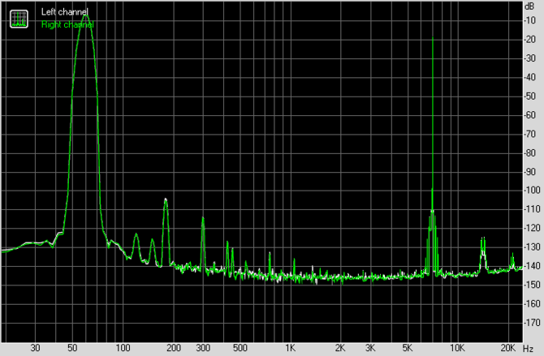Select the 'Right channel' legend label
The image size is (544, 356).
coord(67,24)
